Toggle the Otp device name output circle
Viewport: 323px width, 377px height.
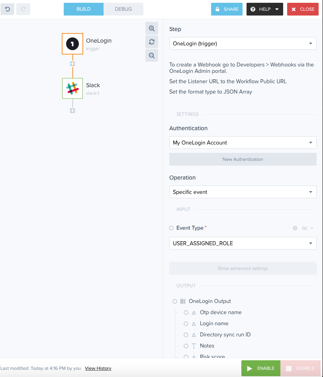coord(186,313)
